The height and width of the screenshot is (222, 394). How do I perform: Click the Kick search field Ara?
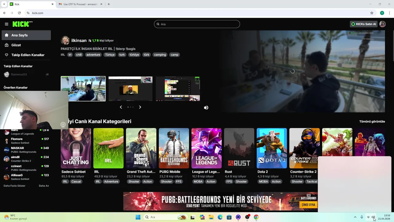[197, 24]
